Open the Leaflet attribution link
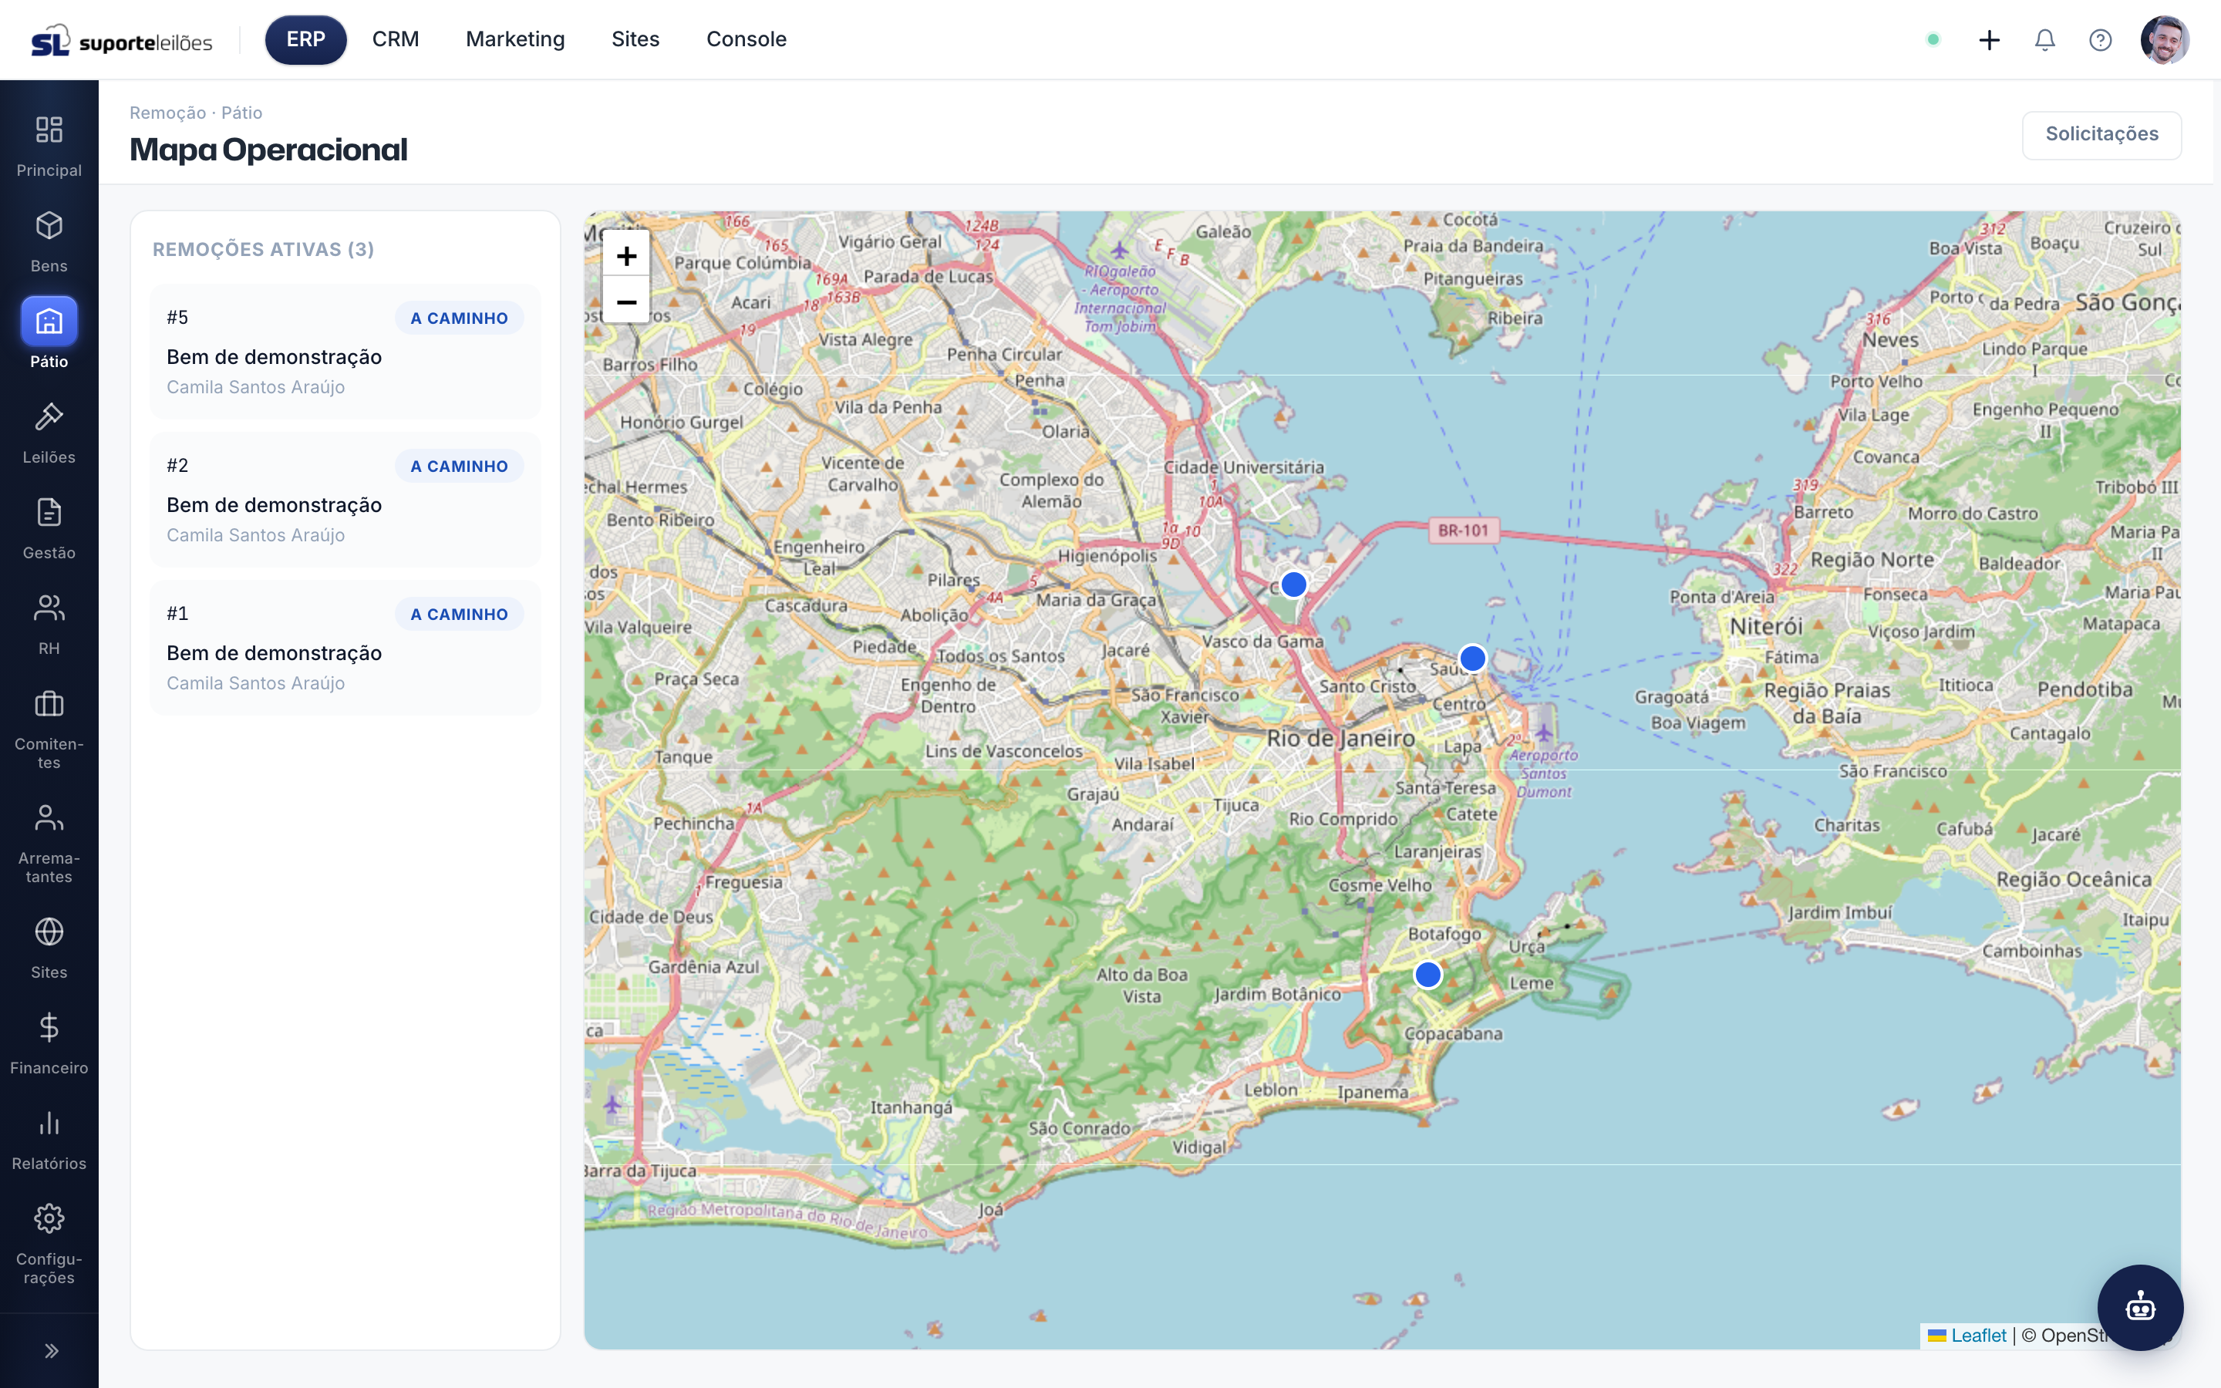The image size is (2221, 1388). click(1978, 1335)
